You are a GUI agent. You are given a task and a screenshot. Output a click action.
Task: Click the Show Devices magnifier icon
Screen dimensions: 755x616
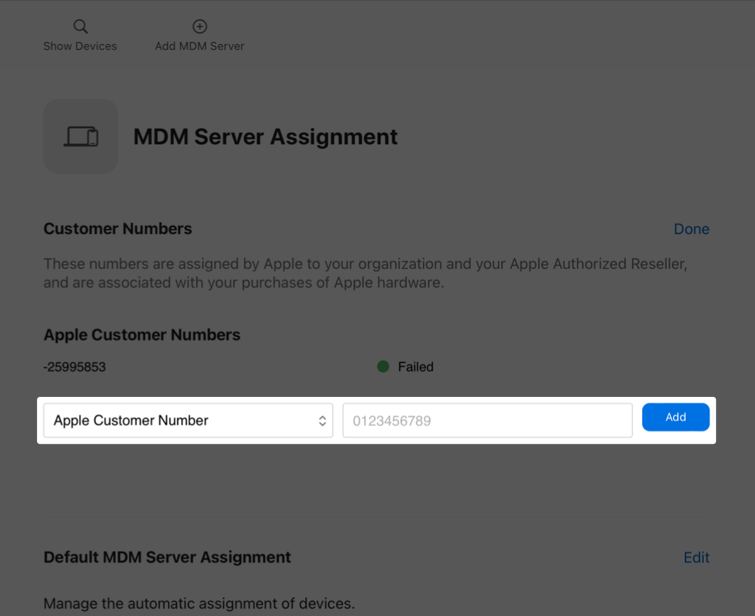(x=80, y=27)
